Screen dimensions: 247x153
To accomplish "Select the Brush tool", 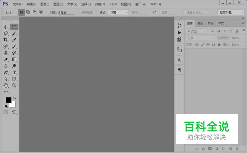I will pyautogui.click(x=14, y=47).
